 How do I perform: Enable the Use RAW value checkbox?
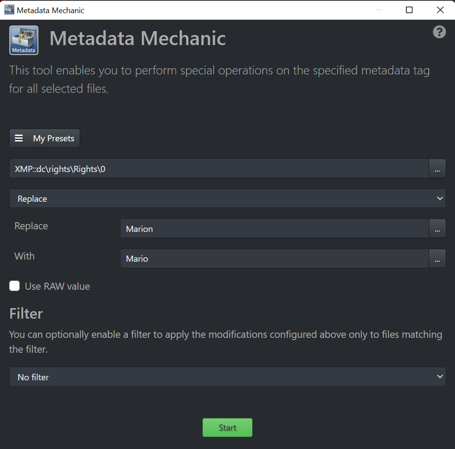click(x=15, y=286)
